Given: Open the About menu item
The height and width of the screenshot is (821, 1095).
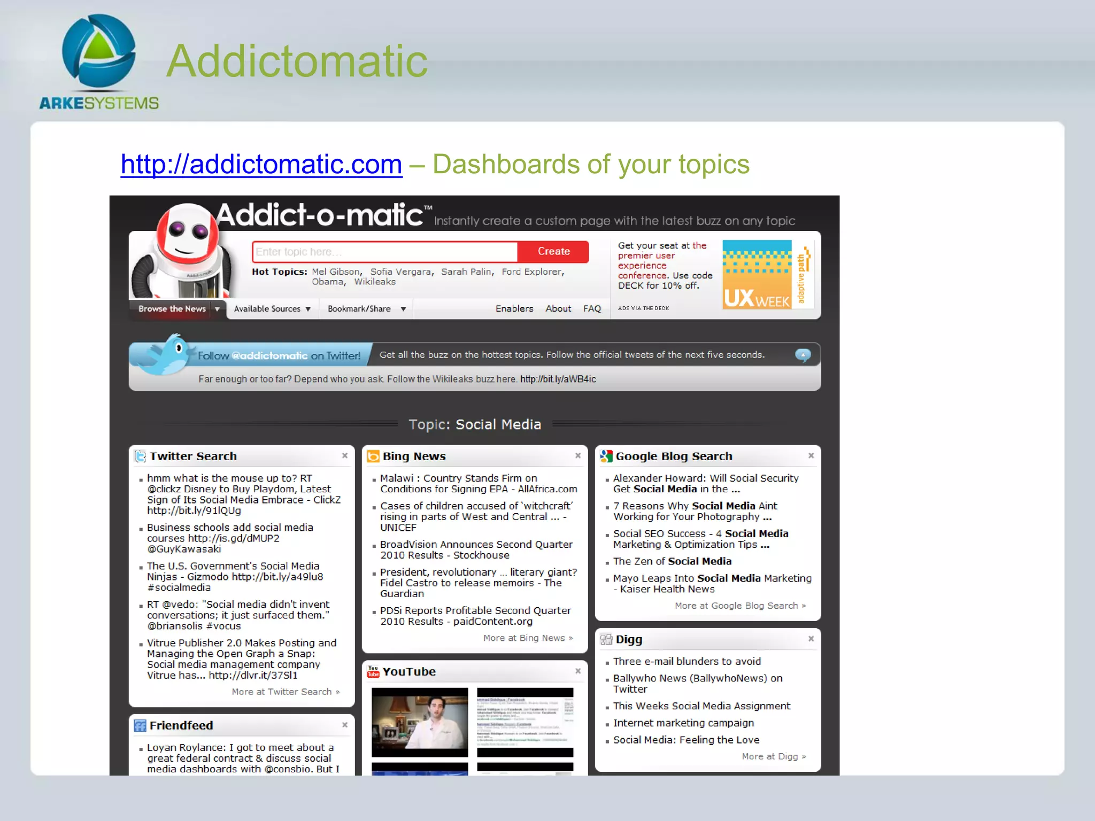Looking at the screenshot, I should coord(558,308).
